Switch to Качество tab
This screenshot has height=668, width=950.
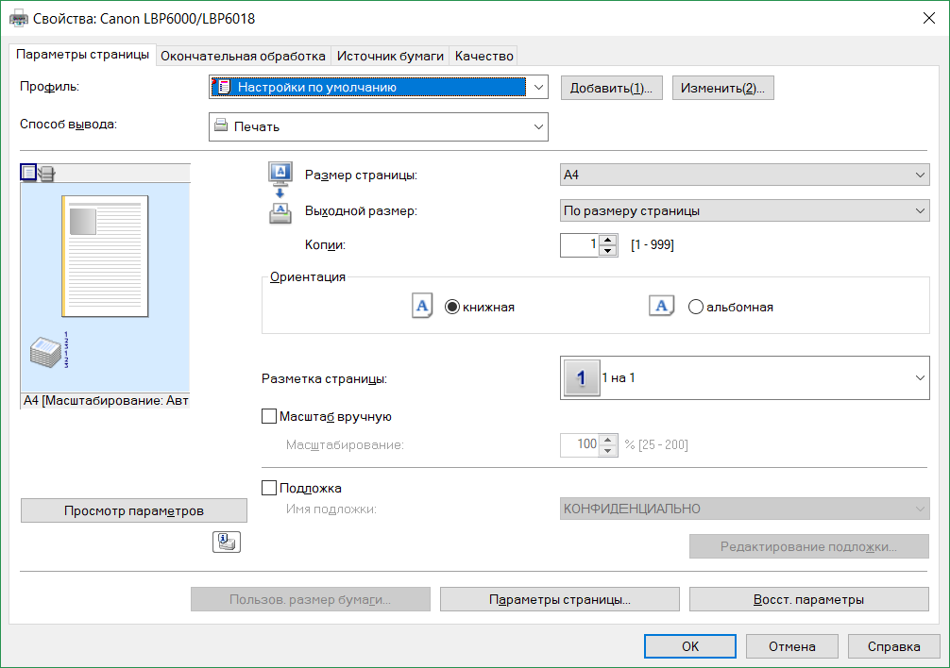(484, 57)
